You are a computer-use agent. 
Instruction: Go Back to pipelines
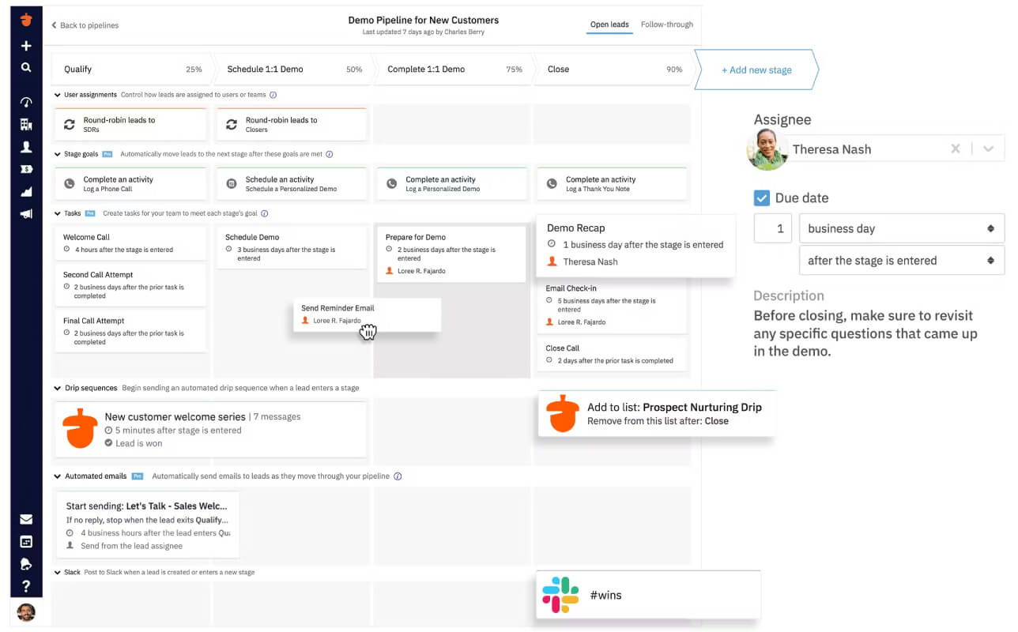coord(85,25)
